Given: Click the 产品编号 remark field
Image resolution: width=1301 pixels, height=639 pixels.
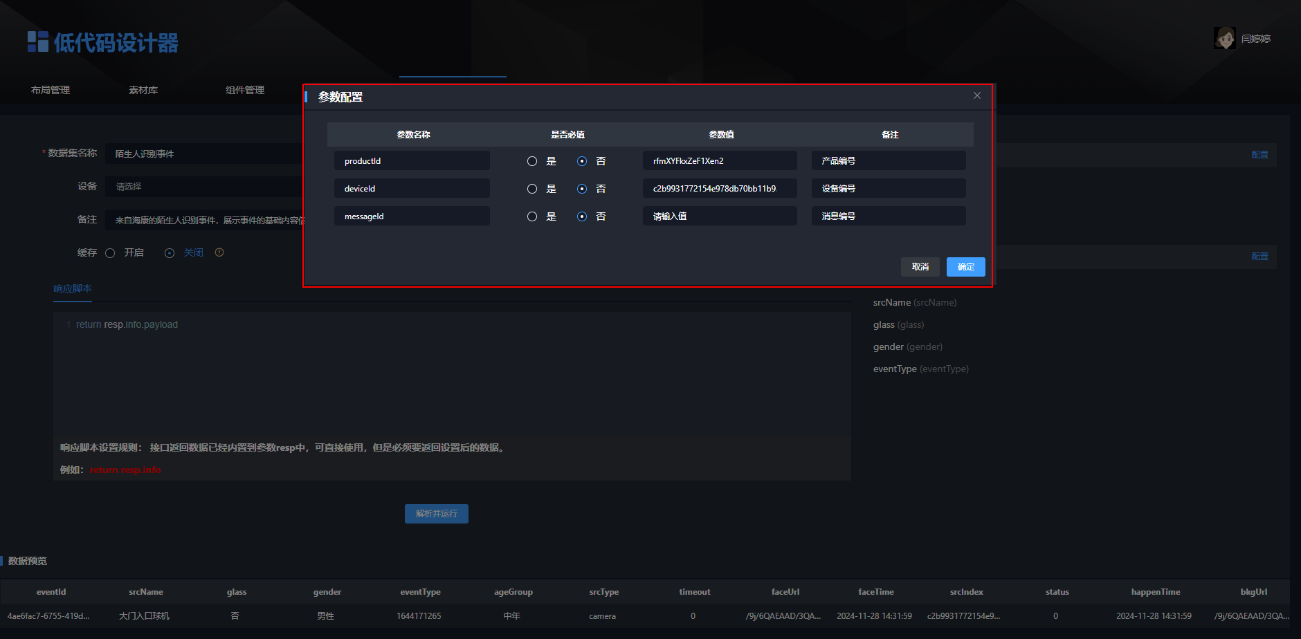Looking at the screenshot, I should [x=889, y=160].
